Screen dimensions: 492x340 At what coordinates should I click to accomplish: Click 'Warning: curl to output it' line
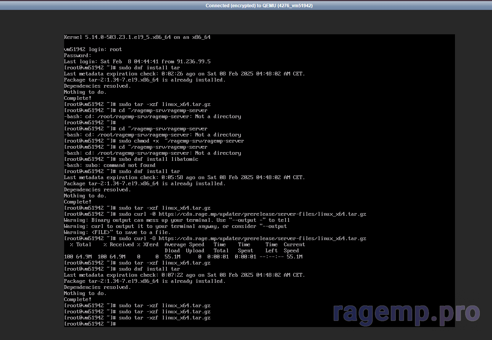point(176,226)
